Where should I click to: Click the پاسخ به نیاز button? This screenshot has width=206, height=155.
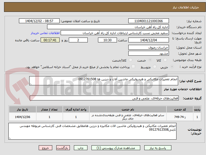158,148
